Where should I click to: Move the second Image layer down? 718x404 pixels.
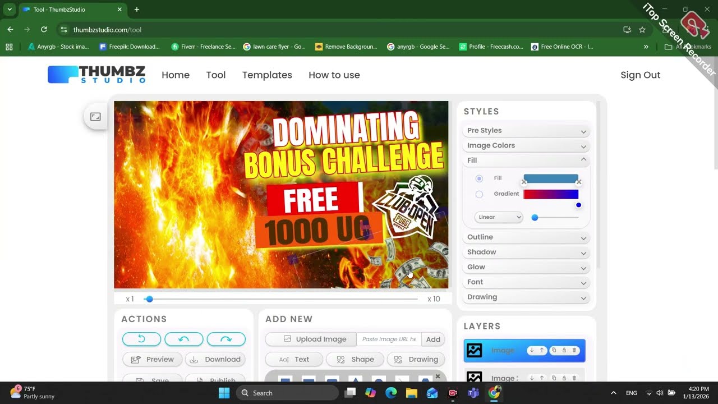tap(532, 378)
